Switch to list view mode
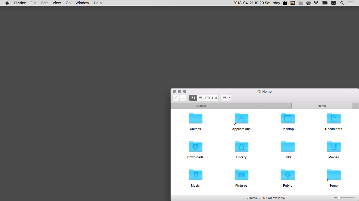359x201 pixels. point(201,98)
